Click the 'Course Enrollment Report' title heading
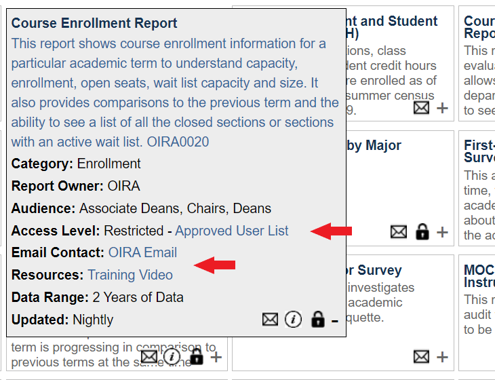Viewport: 495px width, 380px height. [x=94, y=23]
